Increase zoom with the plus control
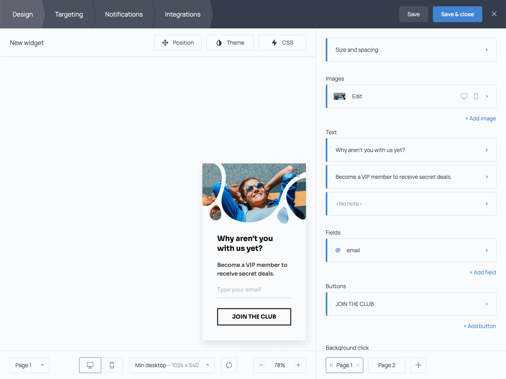 [298, 365]
